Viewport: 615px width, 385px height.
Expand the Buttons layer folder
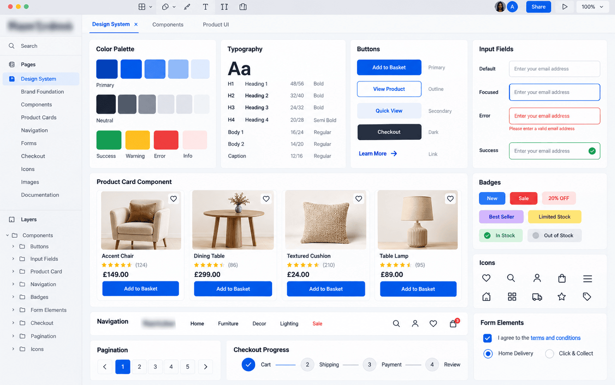13,246
